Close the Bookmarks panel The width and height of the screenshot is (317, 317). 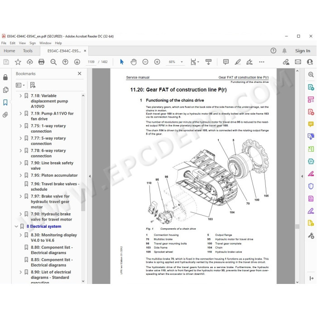pos(79,73)
